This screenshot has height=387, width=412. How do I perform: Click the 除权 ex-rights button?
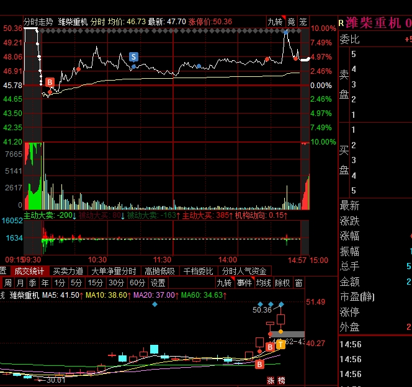pos(283,283)
